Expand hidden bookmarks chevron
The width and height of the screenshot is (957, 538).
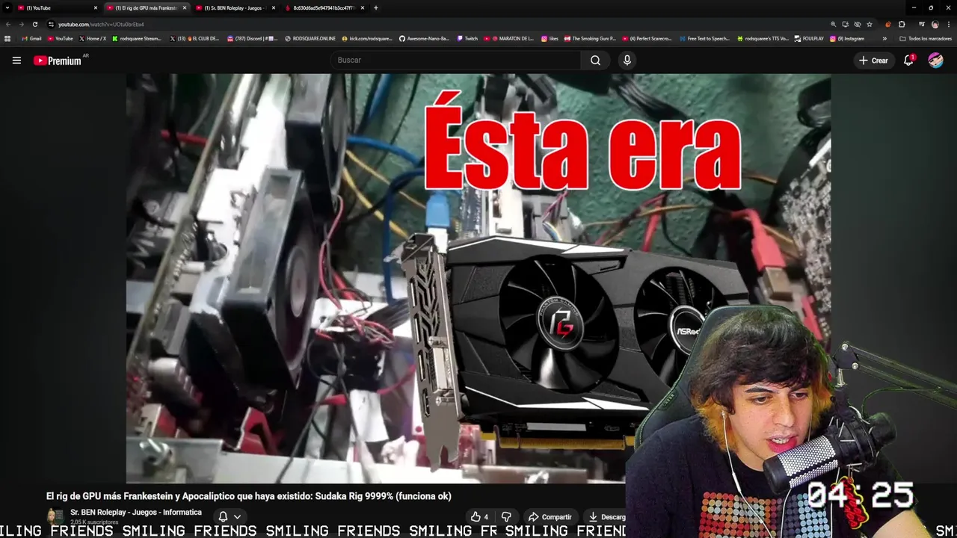click(x=884, y=38)
